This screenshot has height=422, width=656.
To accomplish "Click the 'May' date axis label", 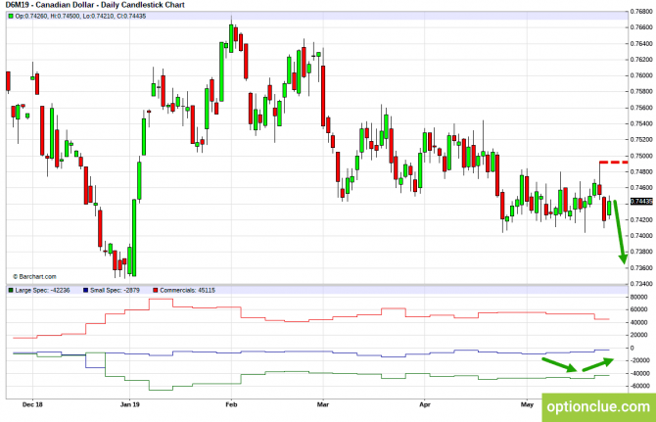I will pyautogui.click(x=527, y=404).
